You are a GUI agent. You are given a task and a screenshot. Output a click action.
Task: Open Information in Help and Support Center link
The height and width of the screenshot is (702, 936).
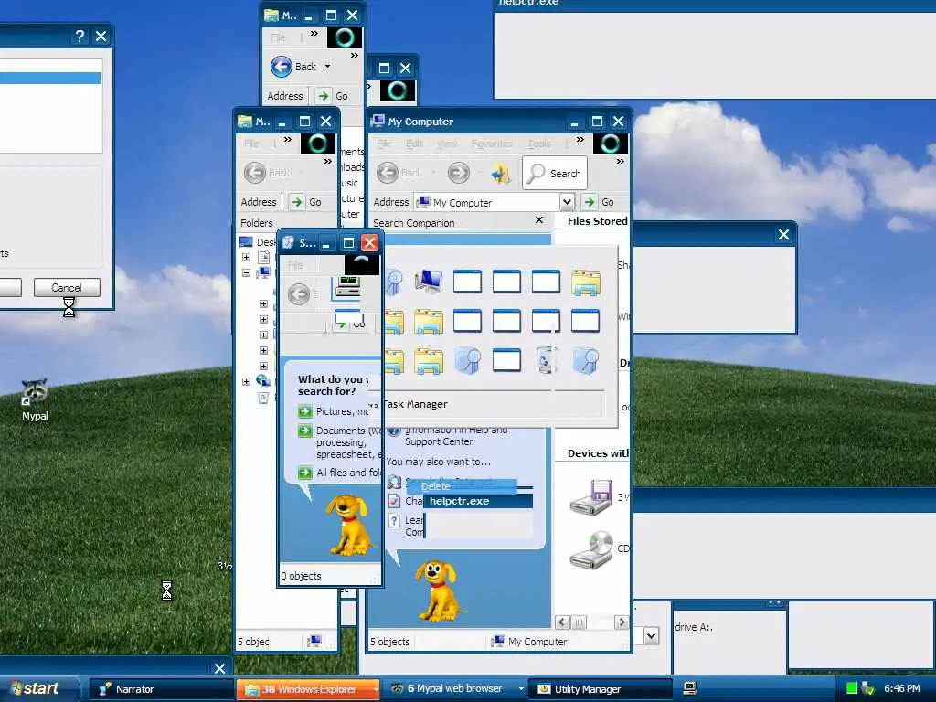(456, 435)
